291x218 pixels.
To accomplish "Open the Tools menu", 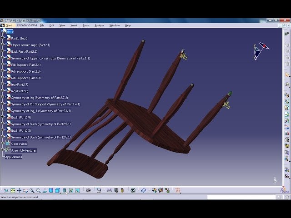I will (86, 25).
